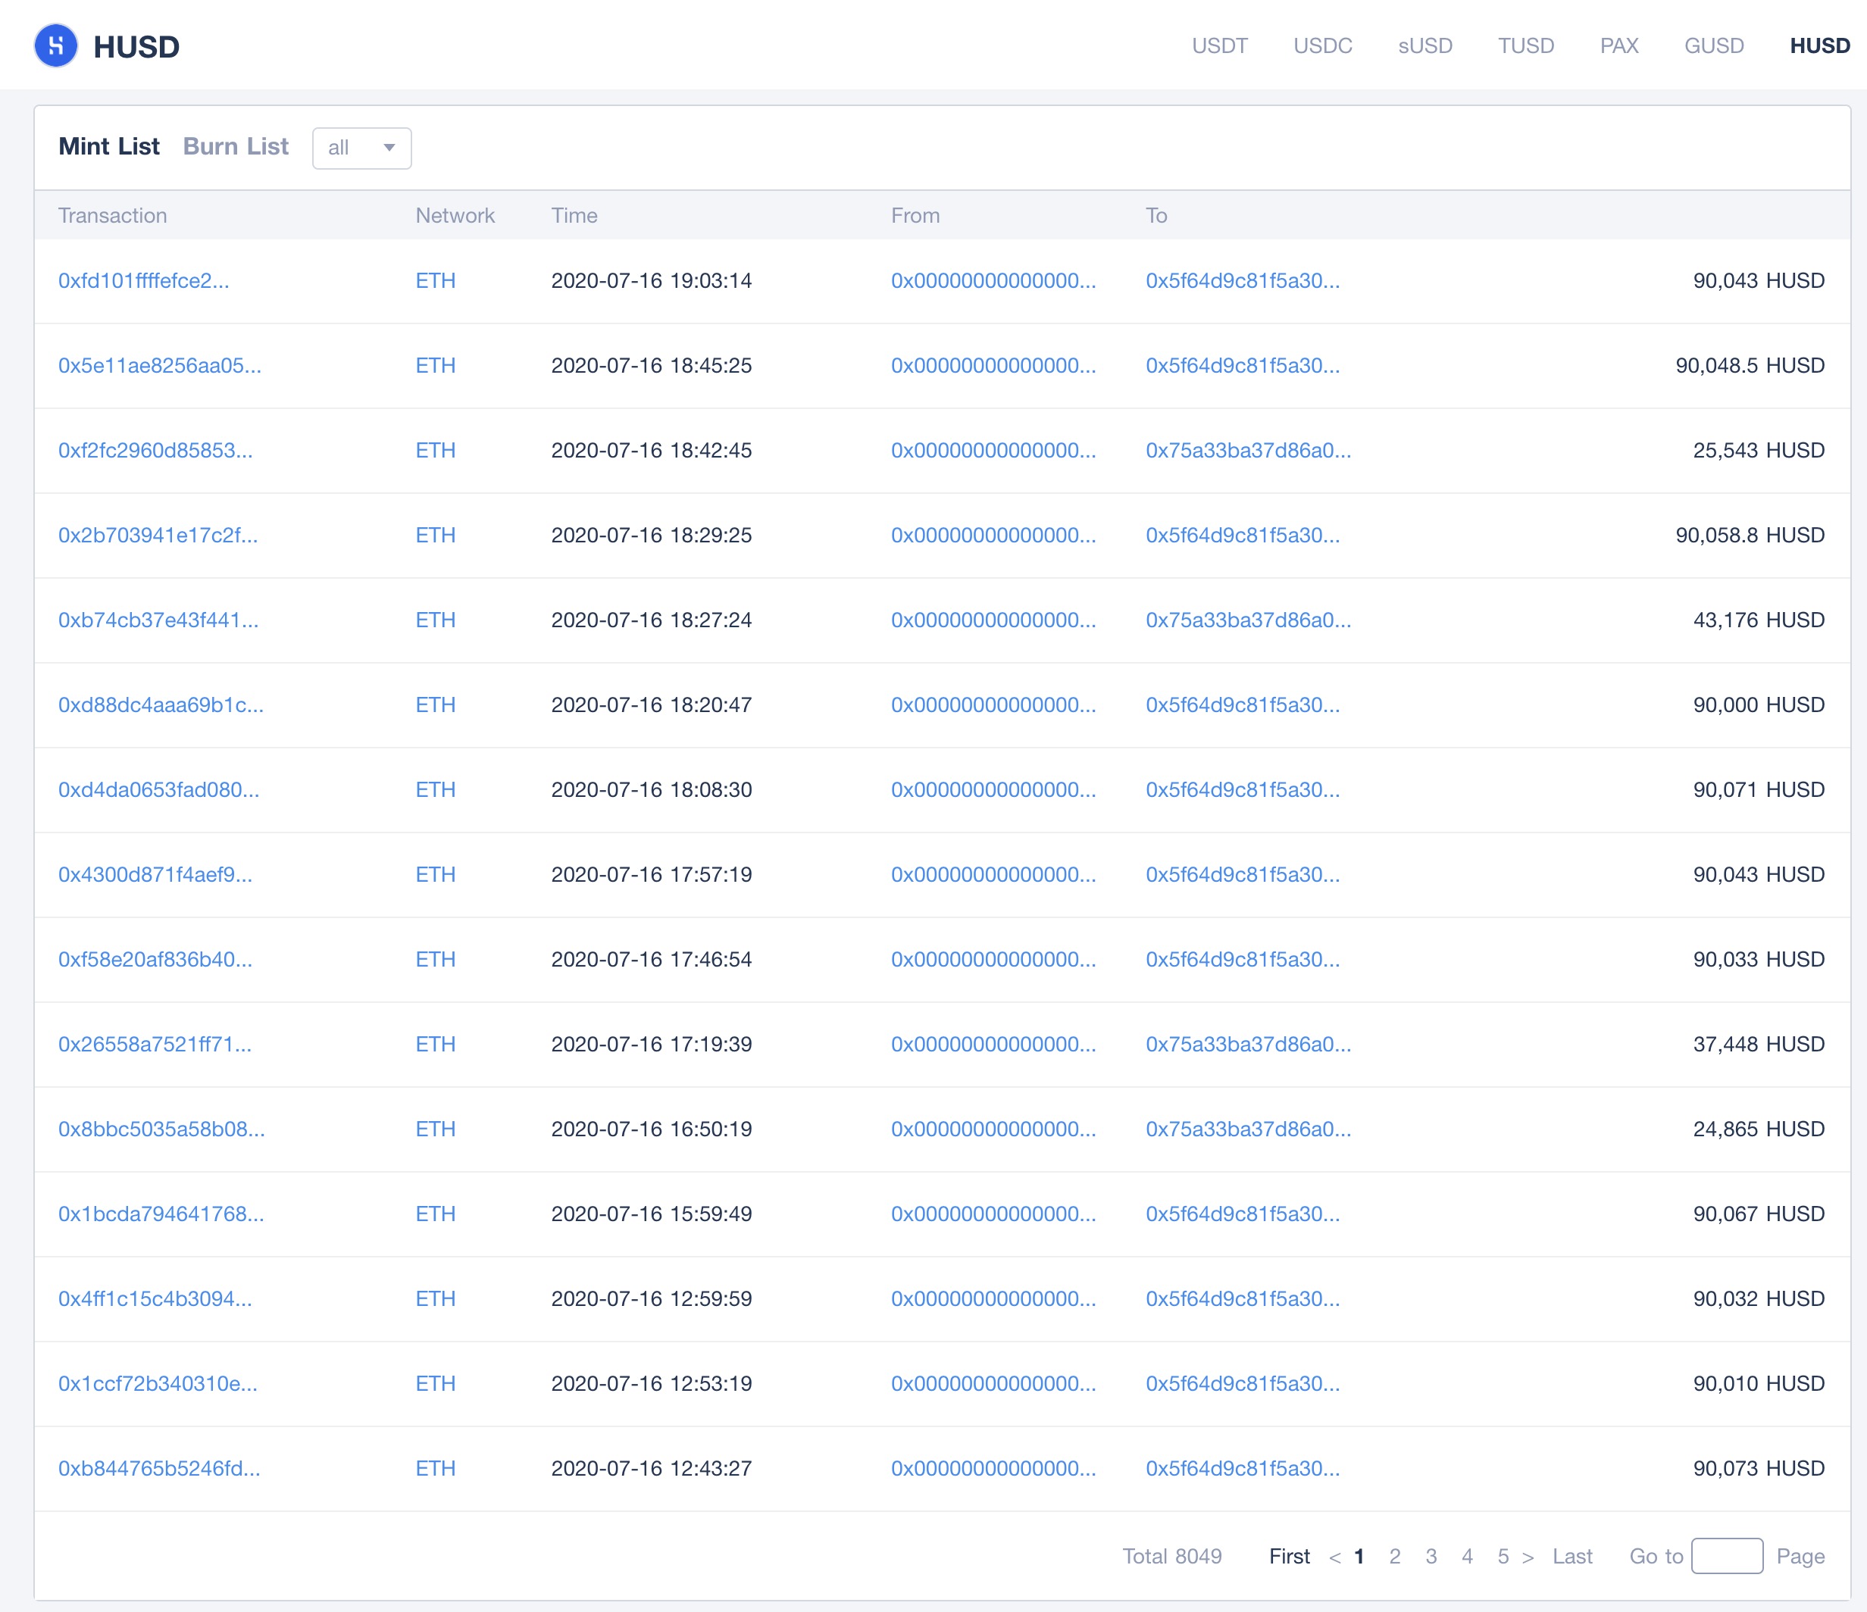The height and width of the screenshot is (1612, 1867).
Task: Show the Mint List
Action: point(109,147)
